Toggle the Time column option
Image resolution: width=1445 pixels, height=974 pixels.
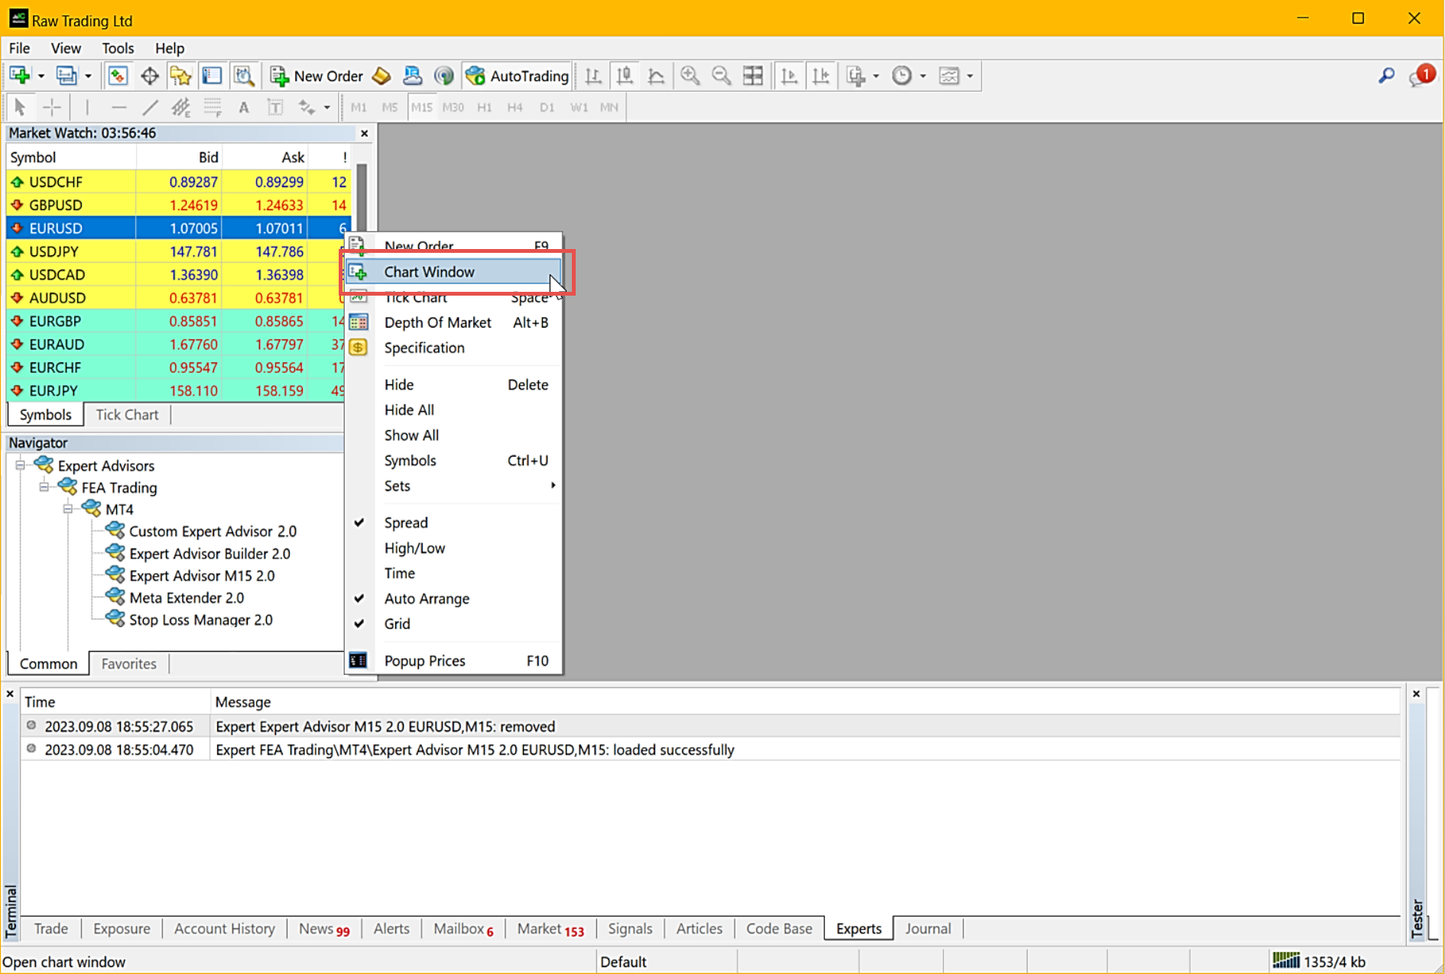coord(454,573)
